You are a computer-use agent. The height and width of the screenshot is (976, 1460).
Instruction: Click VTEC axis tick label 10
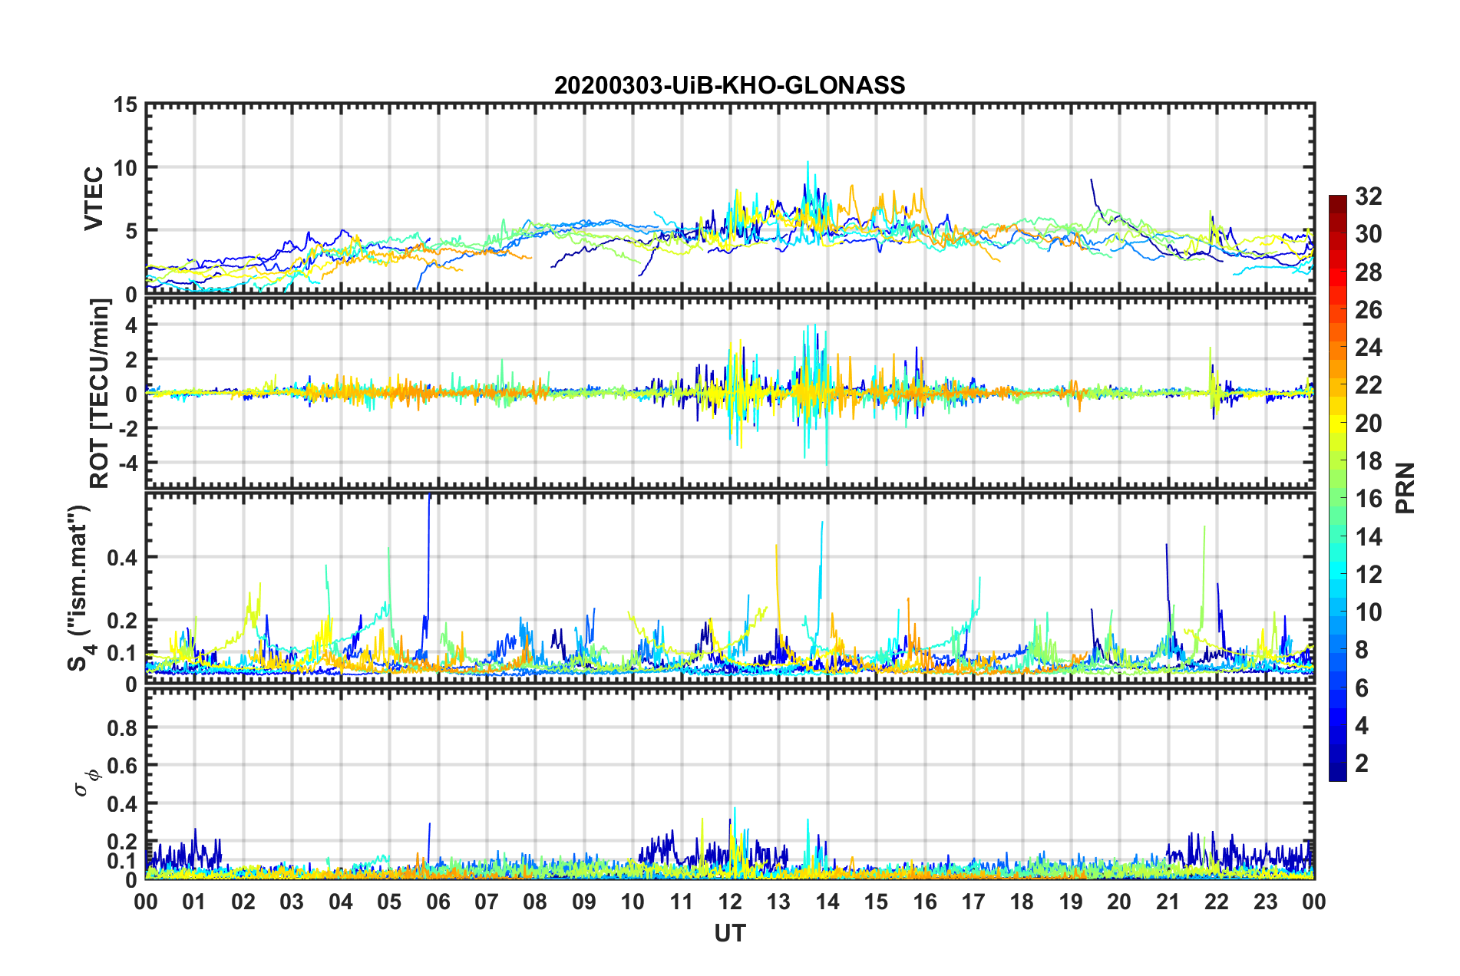(x=125, y=167)
